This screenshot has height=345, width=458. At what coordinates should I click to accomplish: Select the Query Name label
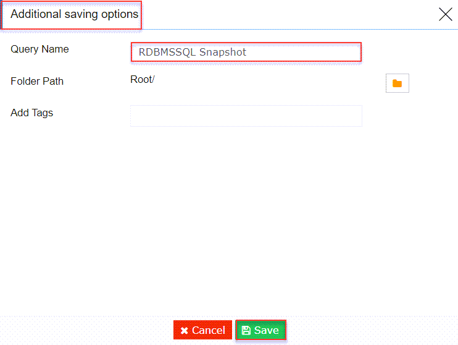coord(40,49)
